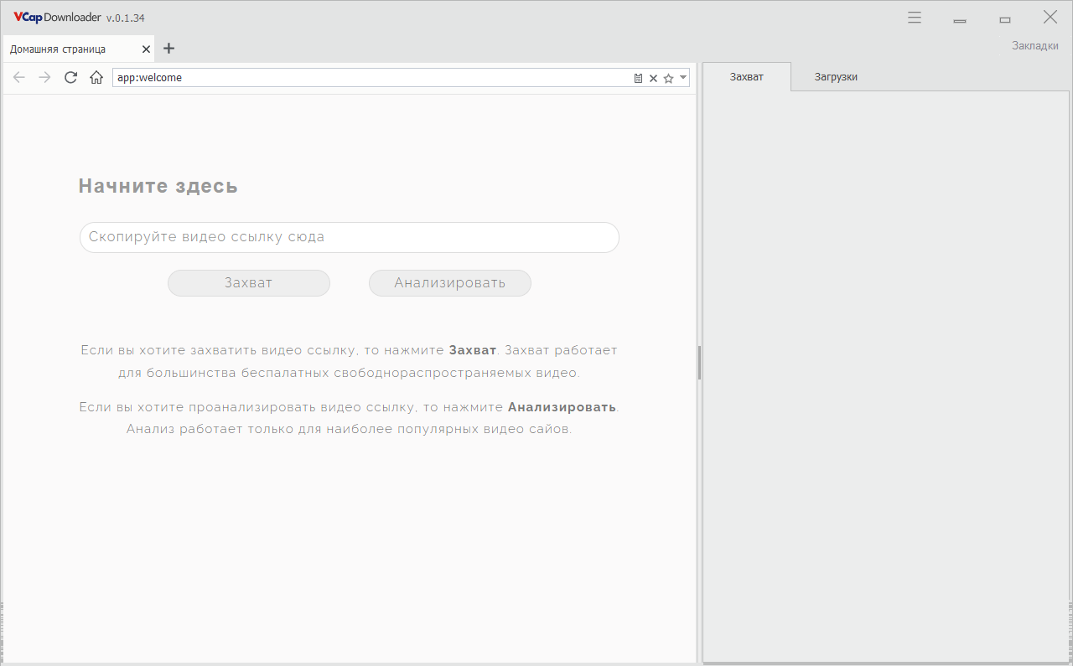
Task: Reload the current page
Action: (x=70, y=77)
